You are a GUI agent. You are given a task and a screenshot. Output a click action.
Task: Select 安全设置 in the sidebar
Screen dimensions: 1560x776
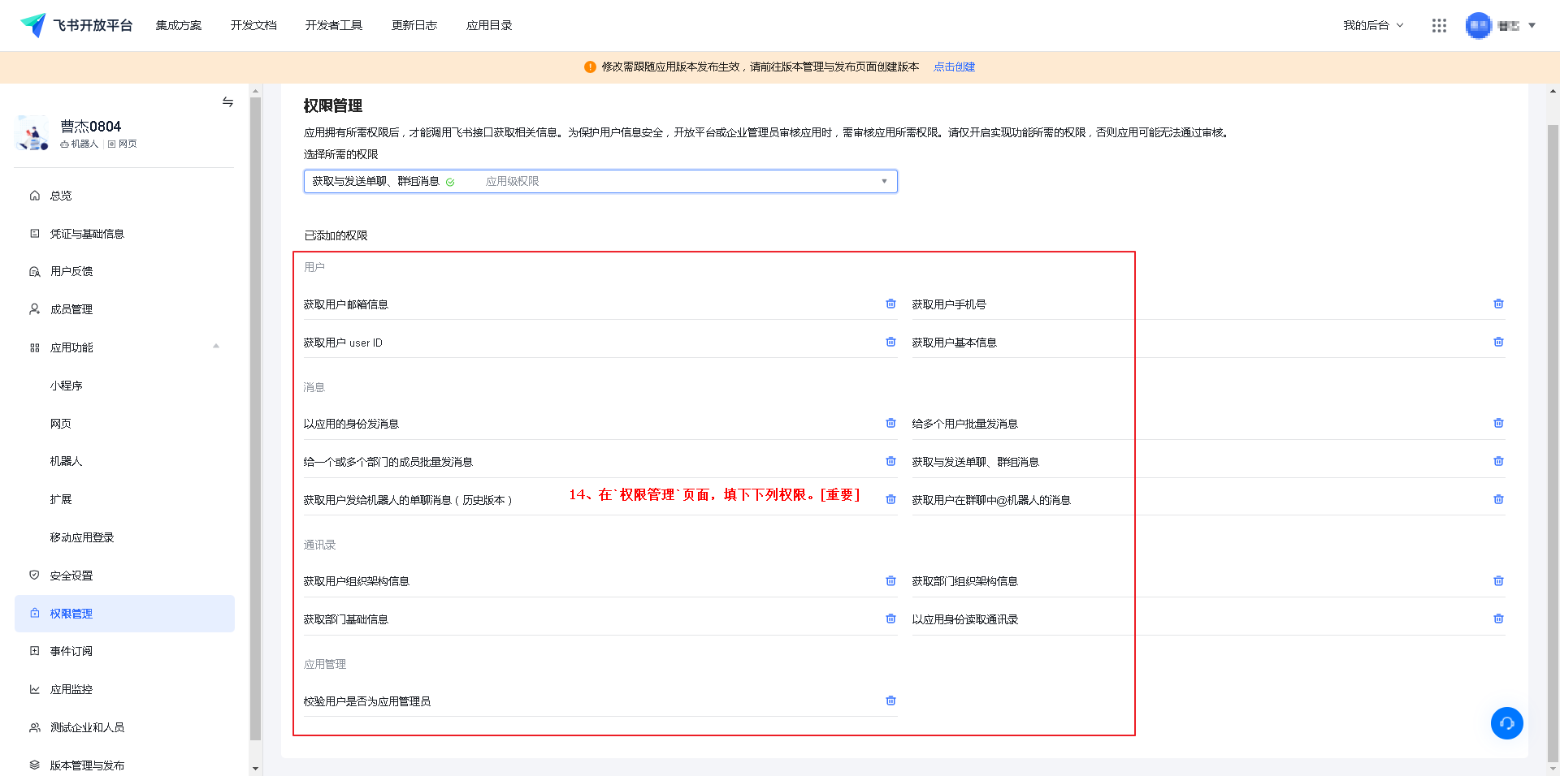click(x=71, y=576)
